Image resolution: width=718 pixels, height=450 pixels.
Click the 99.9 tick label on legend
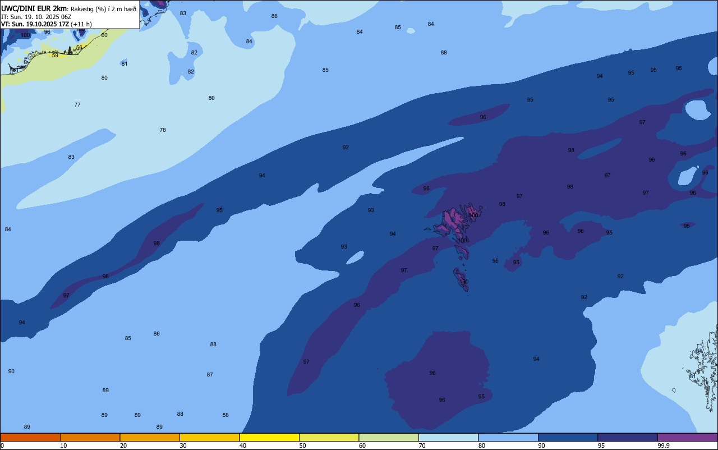664,446
